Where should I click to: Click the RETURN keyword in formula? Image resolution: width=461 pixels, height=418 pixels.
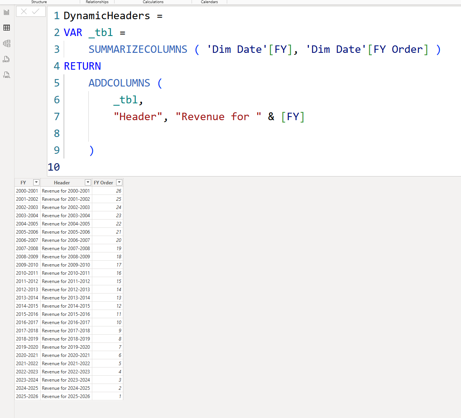pos(83,66)
